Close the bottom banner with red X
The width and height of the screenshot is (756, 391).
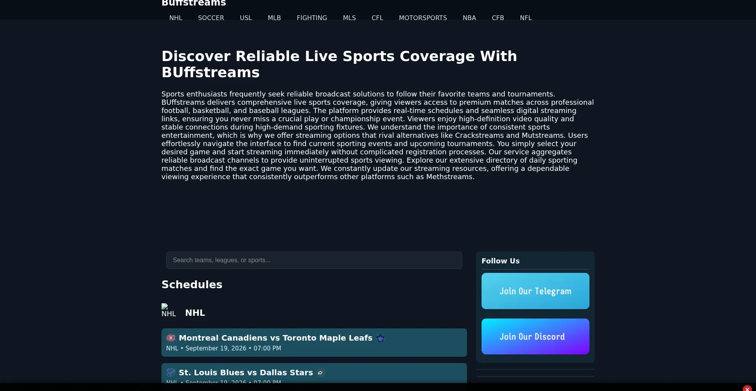pyautogui.click(x=747, y=389)
